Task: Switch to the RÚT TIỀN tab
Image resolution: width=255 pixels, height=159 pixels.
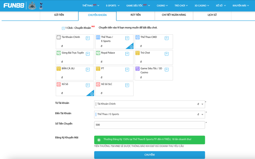Action: [x=135, y=15]
